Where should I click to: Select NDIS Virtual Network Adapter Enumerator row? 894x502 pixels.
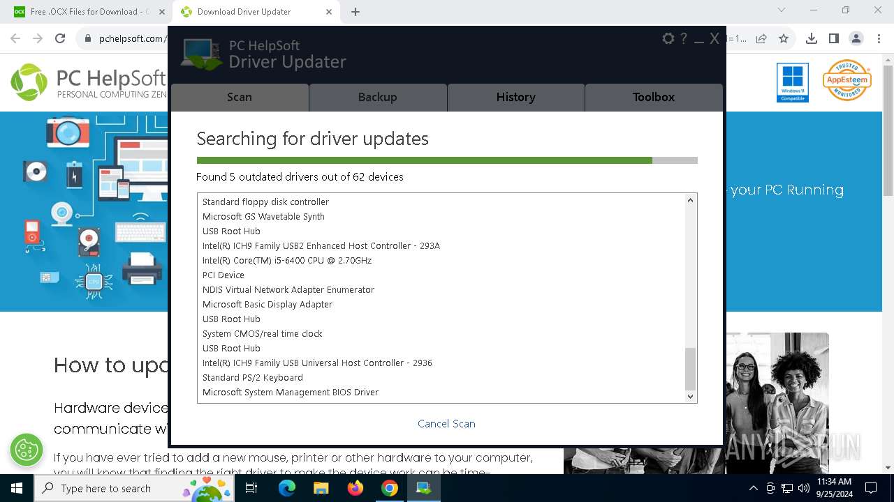pyautogui.click(x=441, y=289)
